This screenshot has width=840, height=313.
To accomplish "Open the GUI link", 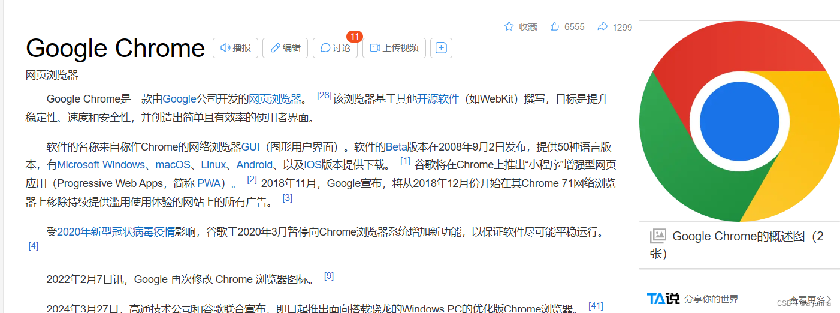I will tap(250, 147).
